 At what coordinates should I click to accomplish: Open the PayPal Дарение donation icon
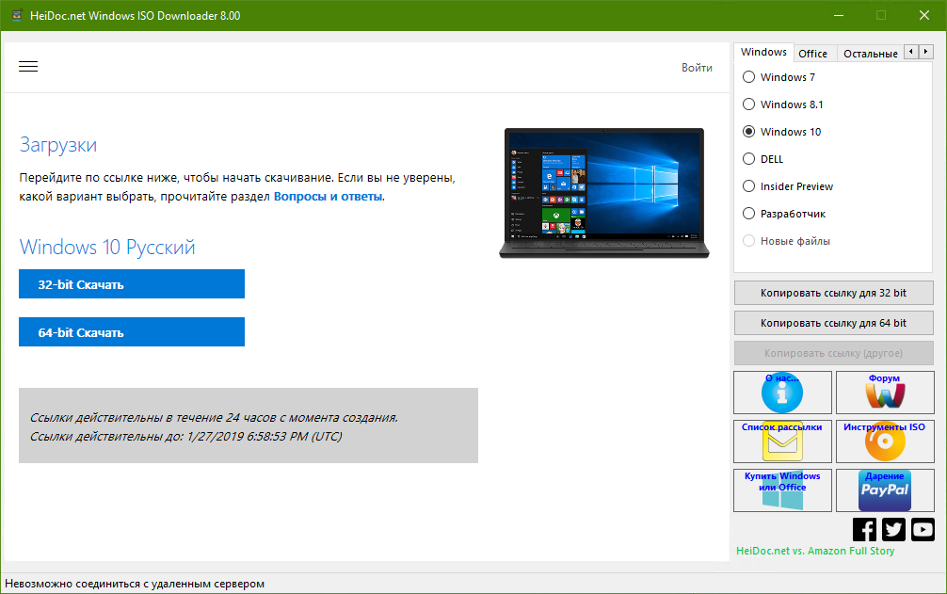point(885,490)
